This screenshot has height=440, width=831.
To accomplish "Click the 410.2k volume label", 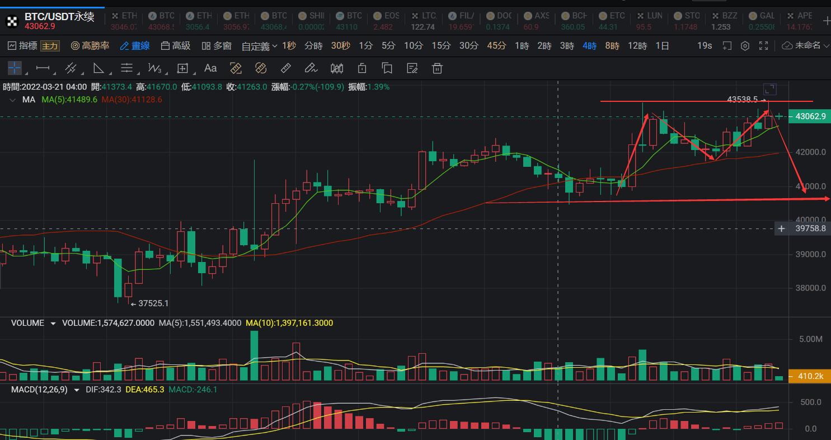I will tap(810, 376).
